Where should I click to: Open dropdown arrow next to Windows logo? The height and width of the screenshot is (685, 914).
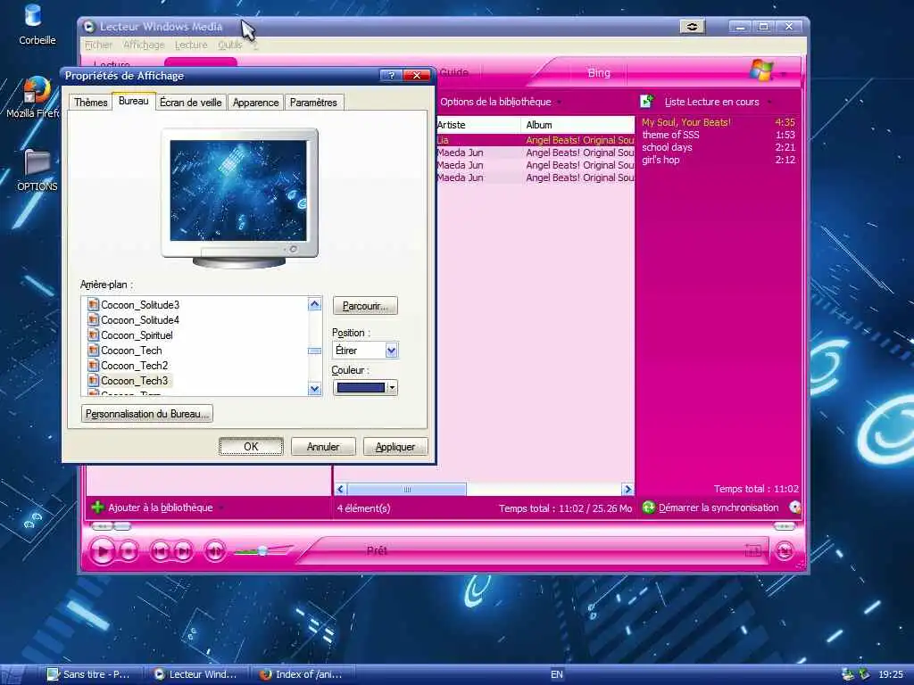click(784, 74)
